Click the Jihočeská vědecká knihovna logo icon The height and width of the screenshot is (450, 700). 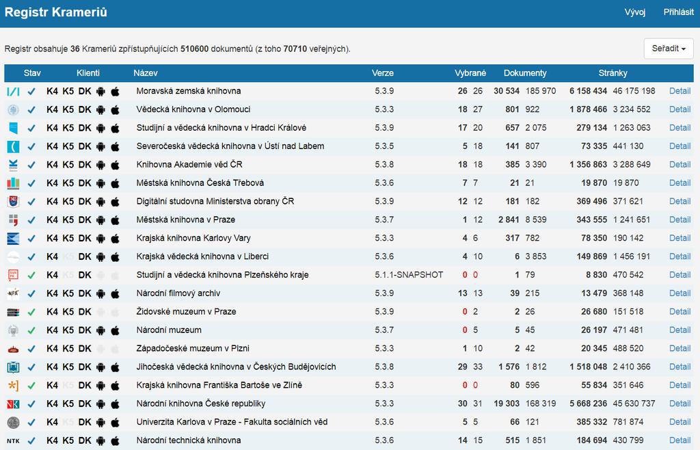[x=13, y=367]
